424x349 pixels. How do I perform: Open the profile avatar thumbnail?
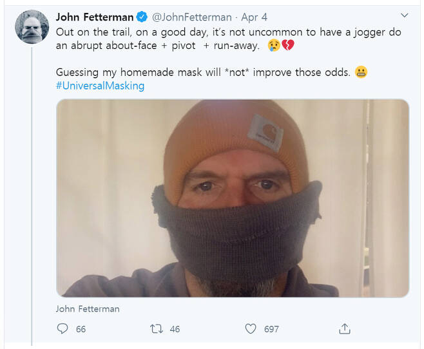[32, 27]
